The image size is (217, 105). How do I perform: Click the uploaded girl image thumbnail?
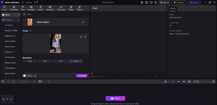[x=55, y=43]
